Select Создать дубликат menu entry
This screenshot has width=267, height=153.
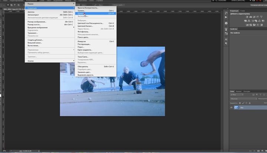pos(50,40)
